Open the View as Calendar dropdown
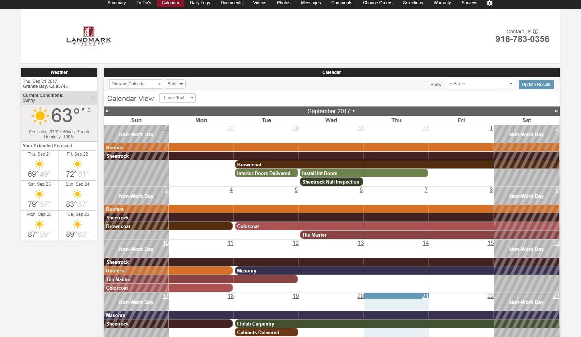Image resolution: width=581 pixels, height=337 pixels. (136, 84)
